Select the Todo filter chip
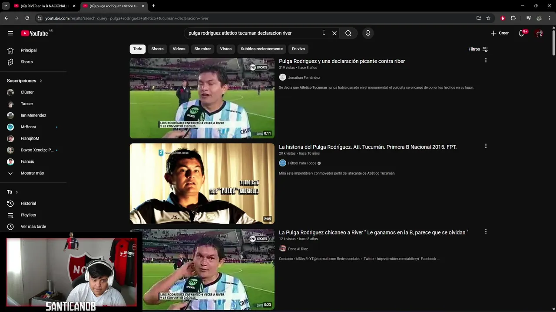This screenshot has height=312, width=556. 138,49
